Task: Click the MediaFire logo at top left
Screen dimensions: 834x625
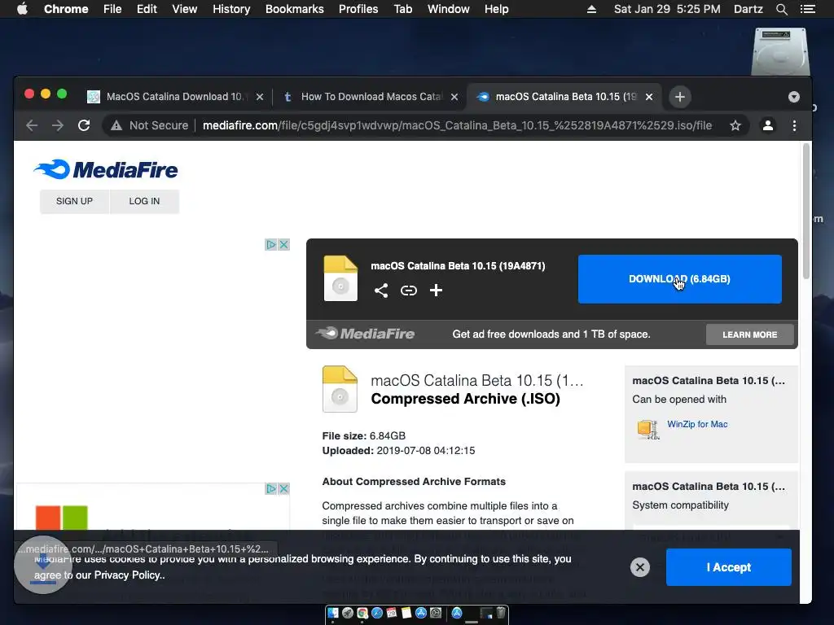Action: (105, 169)
